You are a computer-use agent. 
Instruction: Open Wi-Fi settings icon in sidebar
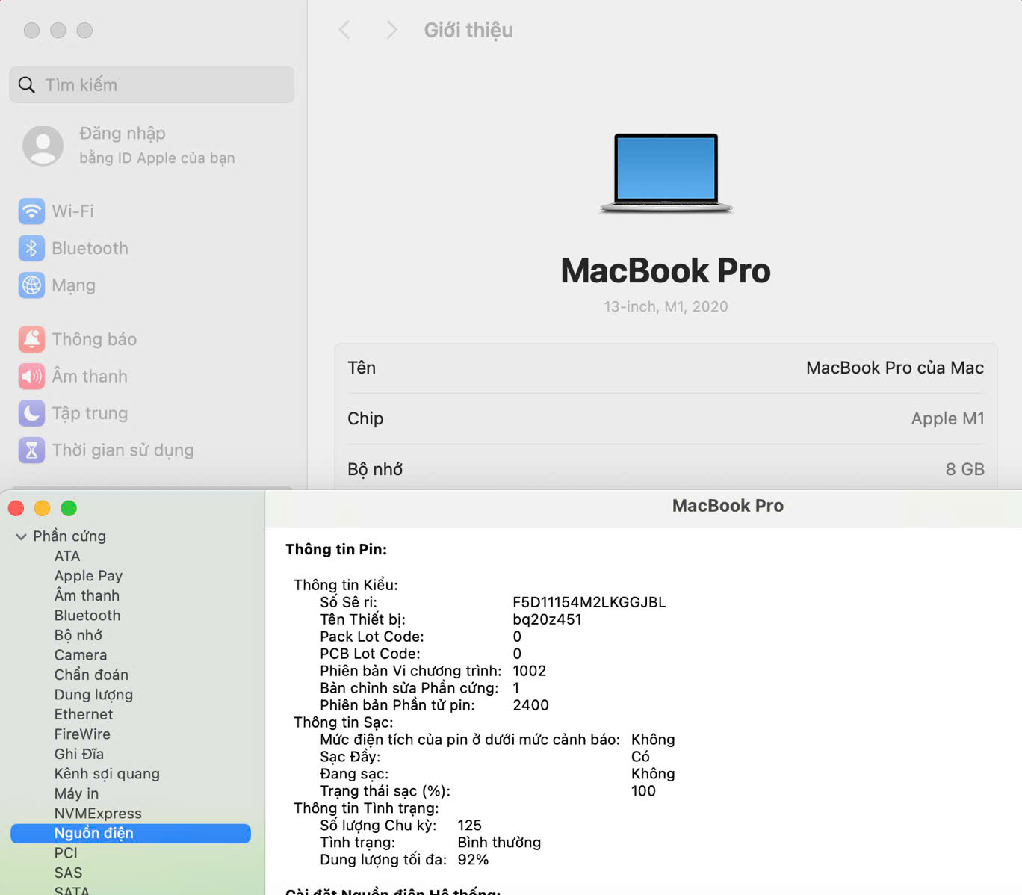[31, 211]
